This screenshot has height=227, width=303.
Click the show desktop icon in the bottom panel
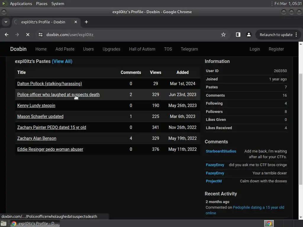(4, 223)
